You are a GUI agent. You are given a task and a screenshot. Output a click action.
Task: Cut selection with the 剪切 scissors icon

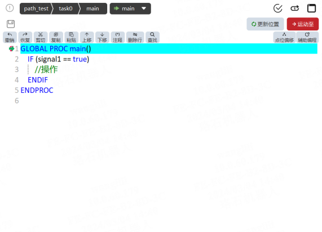pyautogui.click(x=41, y=37)
